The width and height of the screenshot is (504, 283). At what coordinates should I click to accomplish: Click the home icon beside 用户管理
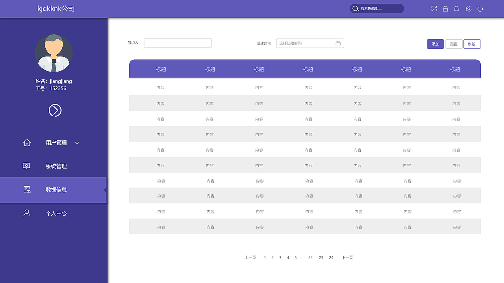click(x=27, y=142)
